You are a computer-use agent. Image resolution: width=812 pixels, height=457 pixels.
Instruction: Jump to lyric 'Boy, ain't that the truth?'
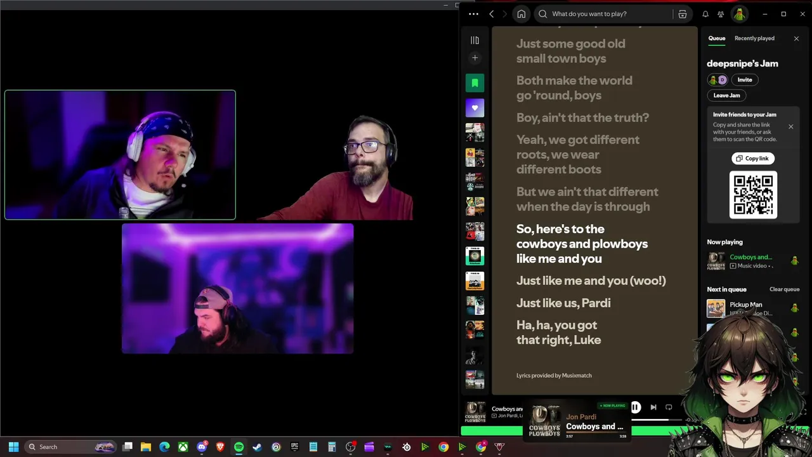coord(582,117)
